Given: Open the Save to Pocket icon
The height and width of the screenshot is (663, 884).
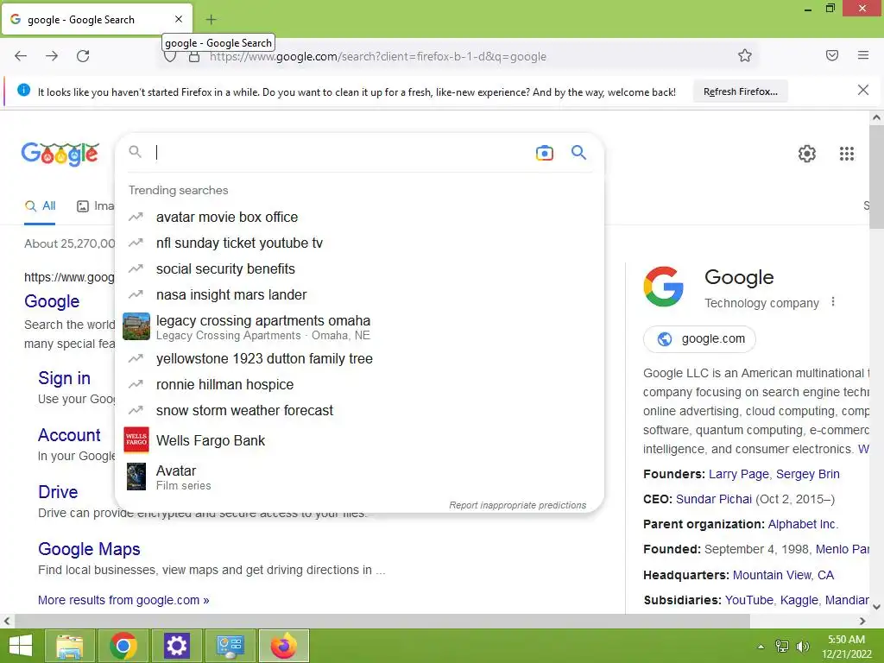Looking at the screenshot, I should [832, 55].
